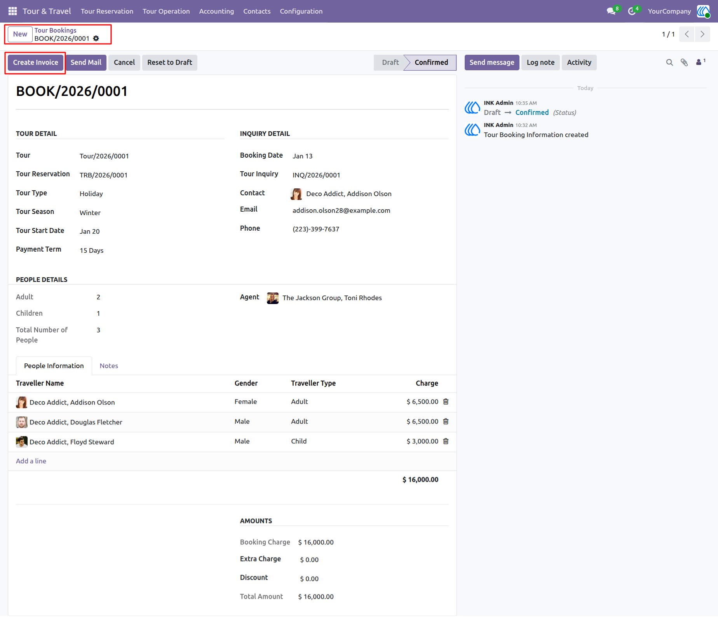718x617 pixels.
Task: Show followers icon in chatter
Action: [x=701, y=62]
